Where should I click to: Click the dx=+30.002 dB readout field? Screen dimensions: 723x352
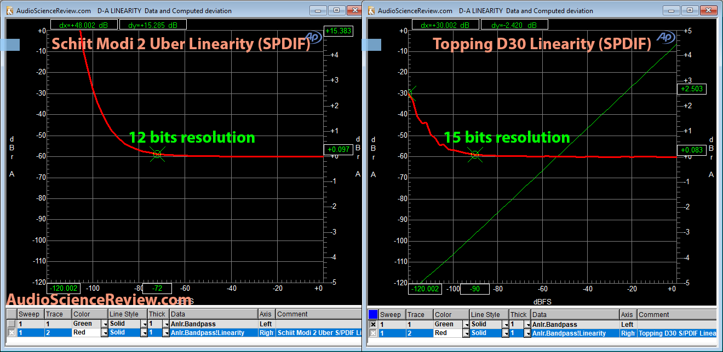click(x=445, y=25)
